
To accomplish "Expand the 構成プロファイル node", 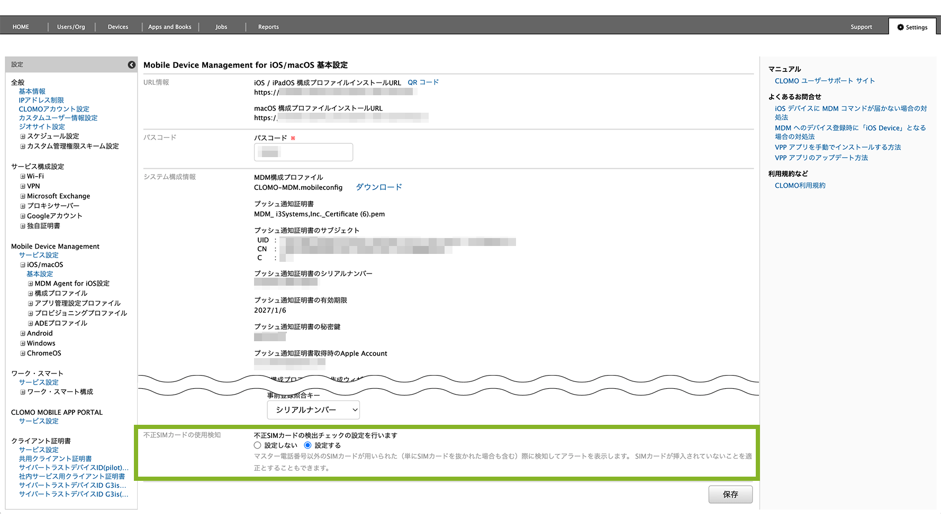I will point(31,294).
